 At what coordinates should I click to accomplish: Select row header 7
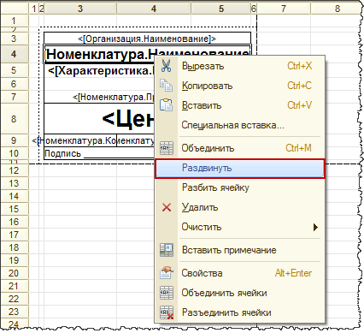coord(15,97)
